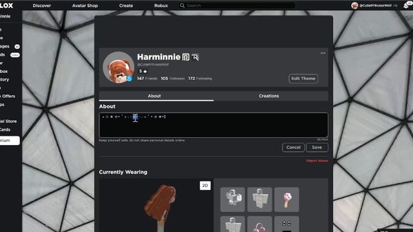413x232 pixels.
Task: Select the grey body item in second row
Action: [x=232, y=224]
